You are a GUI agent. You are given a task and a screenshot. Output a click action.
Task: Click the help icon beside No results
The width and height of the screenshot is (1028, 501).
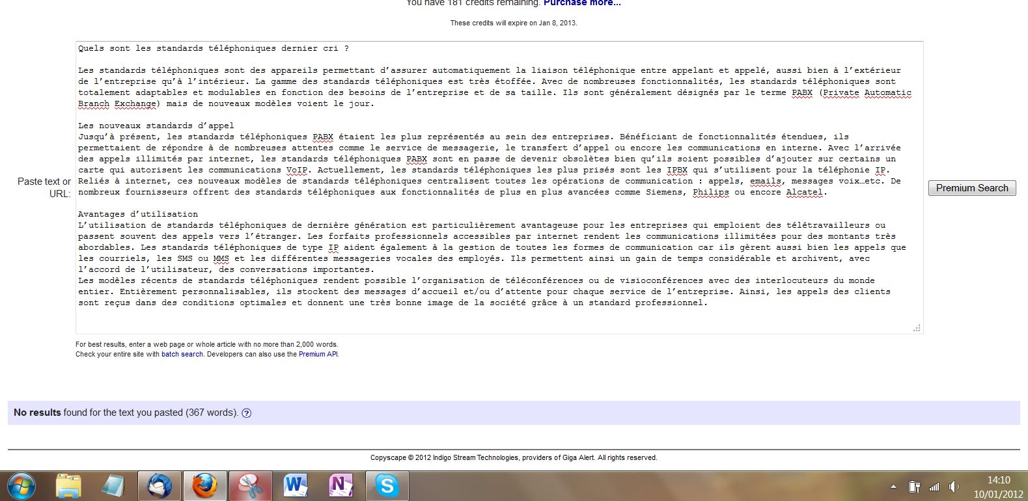[x=247, y=413]
